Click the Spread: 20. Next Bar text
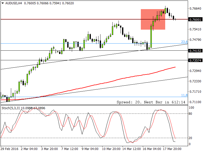Viewport: 203px width, 152px height. (x=151, y=102)
